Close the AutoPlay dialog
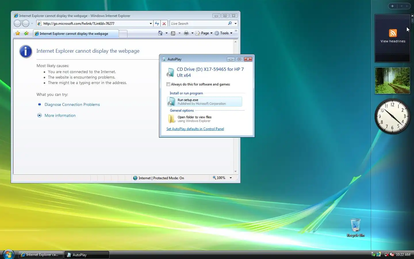 pos(248,59)
